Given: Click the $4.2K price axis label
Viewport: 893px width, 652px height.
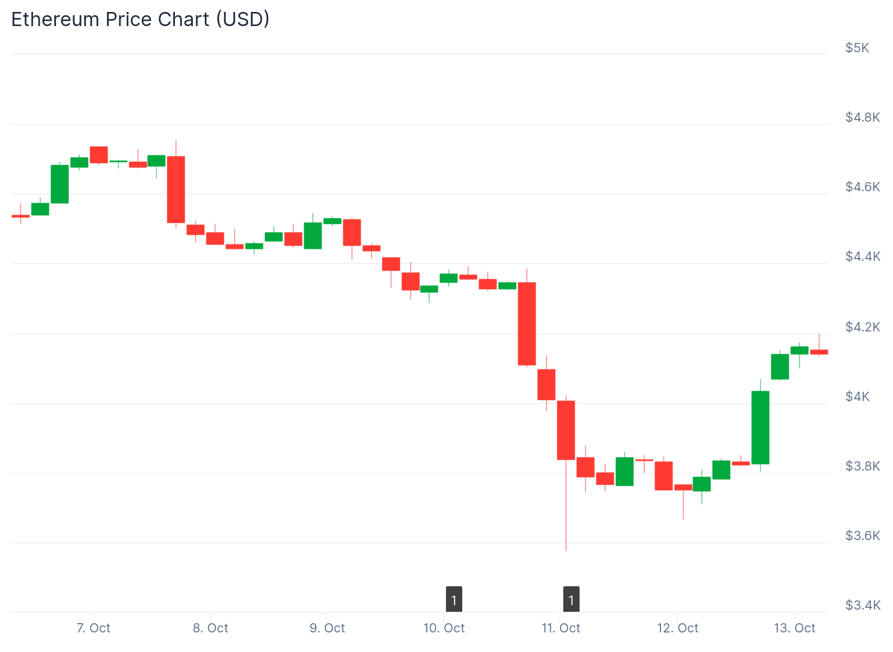Looking at the screenshot, I should point(862,327).
